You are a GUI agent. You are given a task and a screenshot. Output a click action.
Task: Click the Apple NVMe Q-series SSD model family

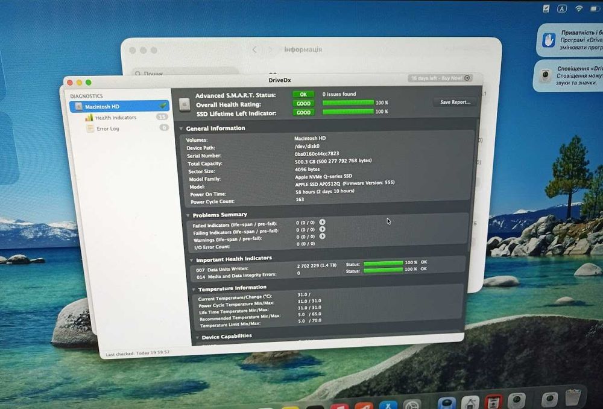pyautogui.click(x=323, y=177)
